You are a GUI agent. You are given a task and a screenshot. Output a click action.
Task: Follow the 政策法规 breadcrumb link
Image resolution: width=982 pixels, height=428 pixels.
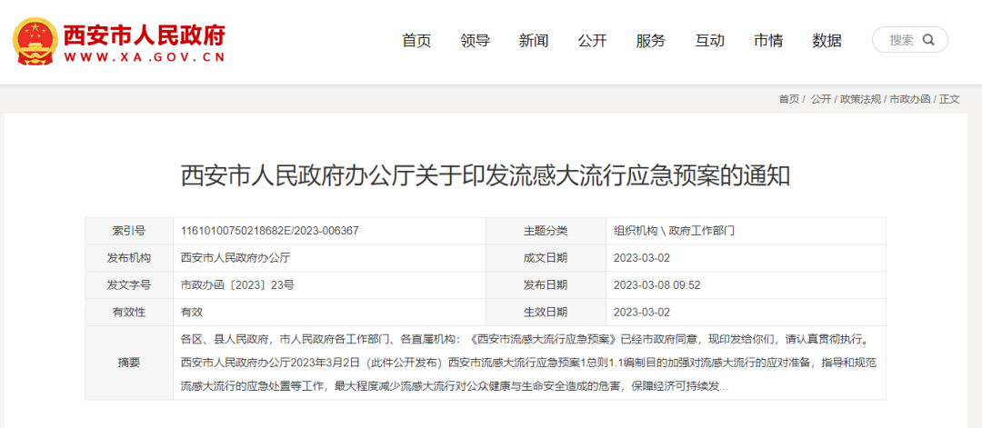click(x=860, y=99)
